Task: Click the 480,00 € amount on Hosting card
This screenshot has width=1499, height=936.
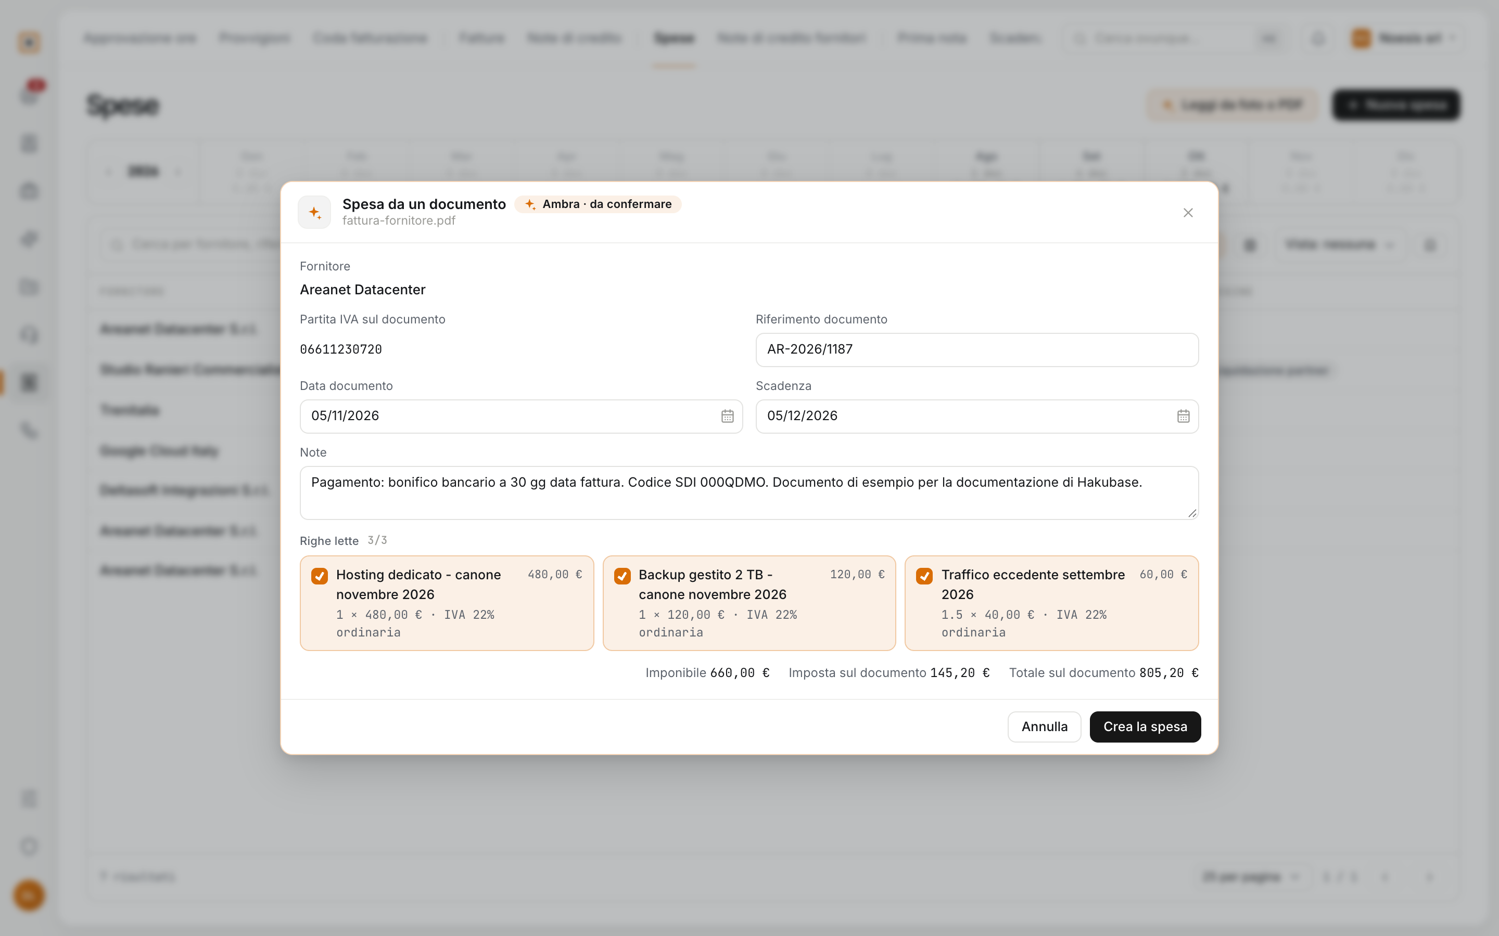Action: coord(554,575)
